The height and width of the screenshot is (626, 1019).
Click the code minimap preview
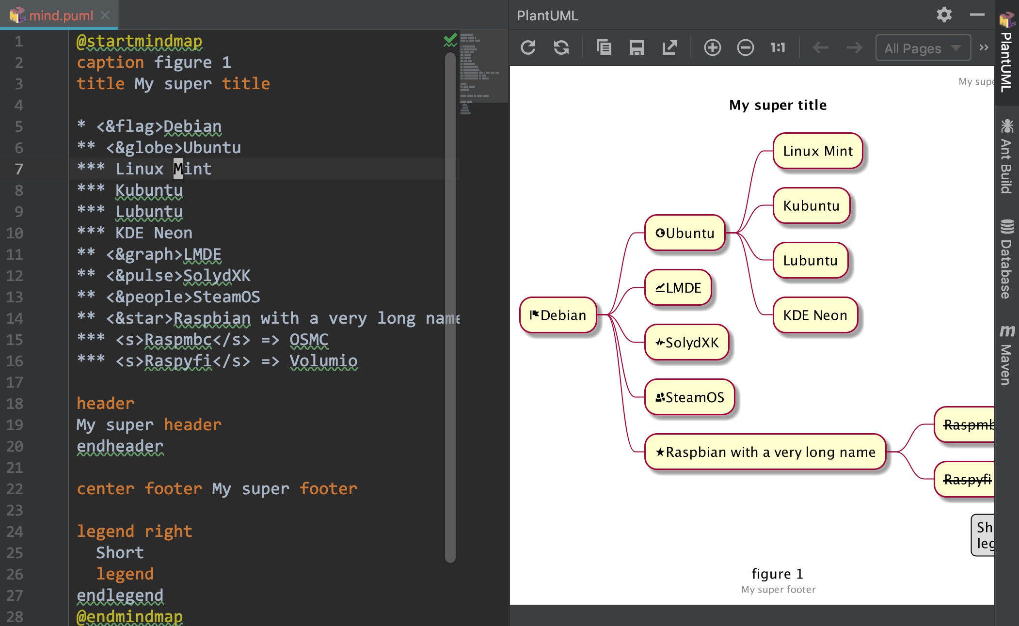pos(484,73)
